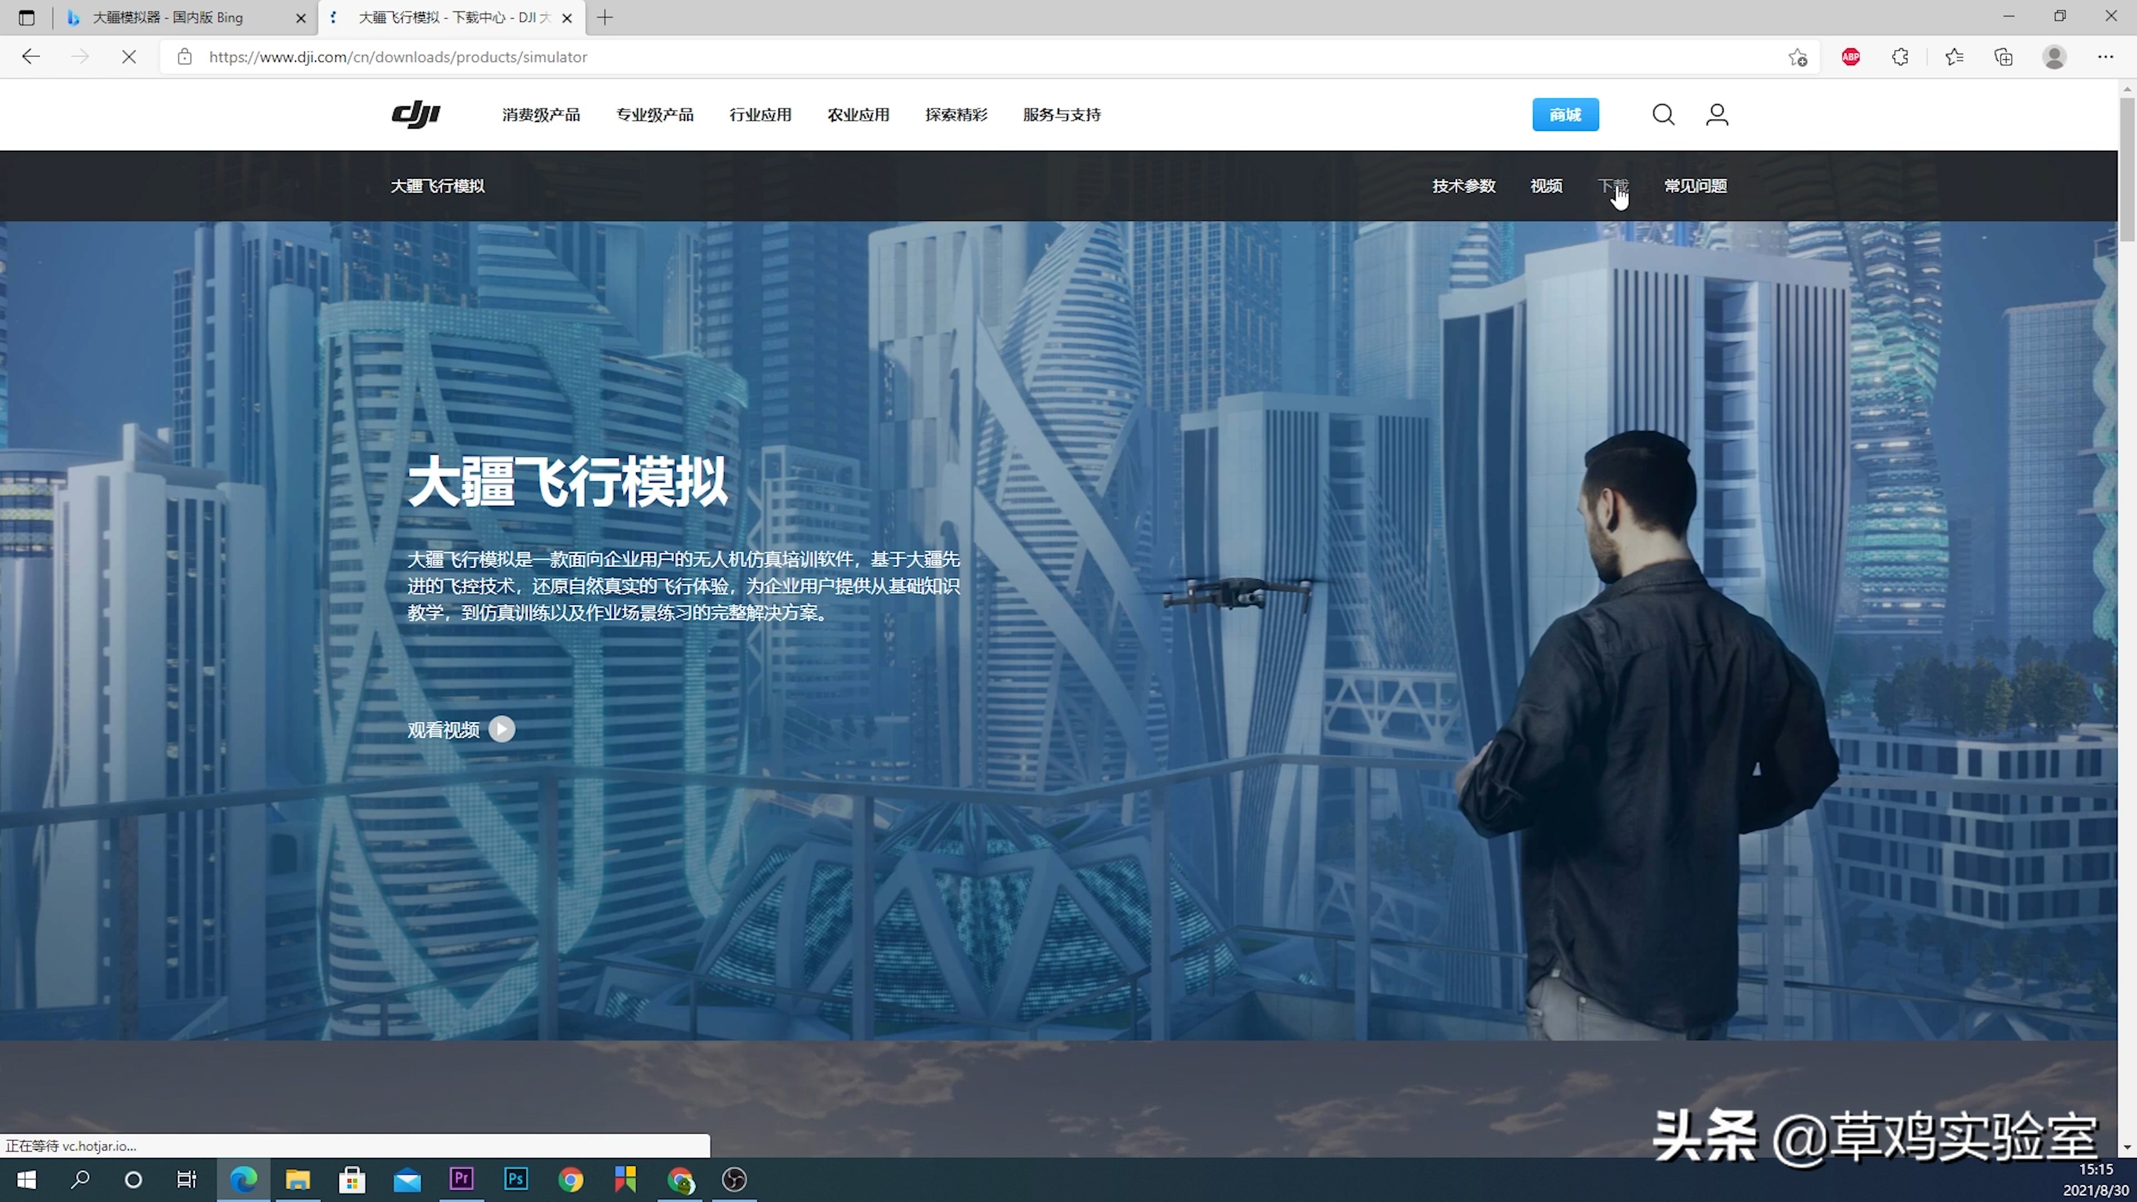The width and height of the screenshot is (2137, 1202).
Task: Open the 消费级产品 dropdown menu
Action: [540, 115]
